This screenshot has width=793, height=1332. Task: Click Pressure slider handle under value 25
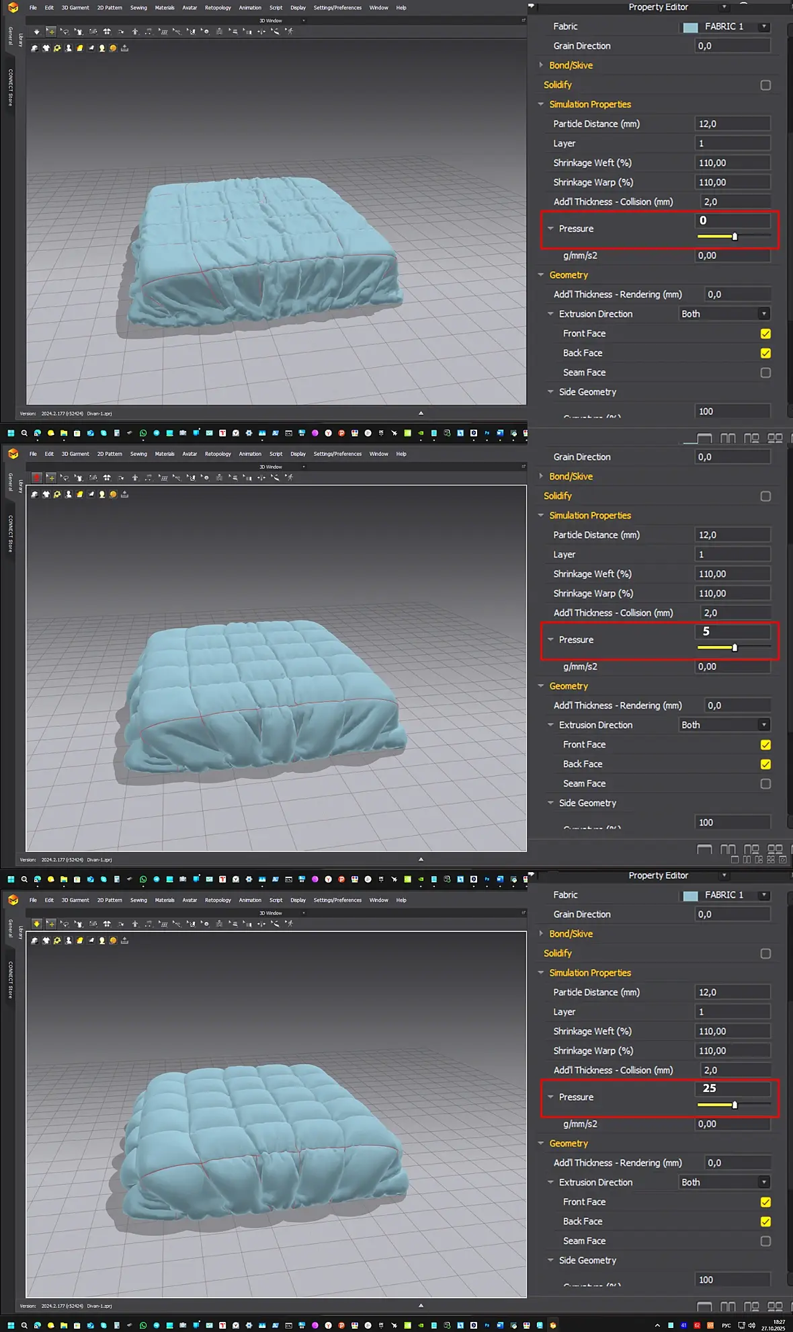pyautogui.click(x=735, y=1105)
